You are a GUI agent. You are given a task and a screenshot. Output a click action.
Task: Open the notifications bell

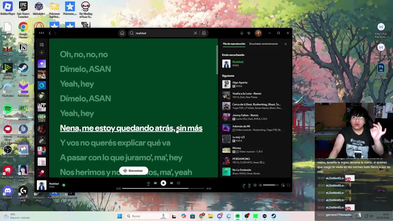point(242,33)
